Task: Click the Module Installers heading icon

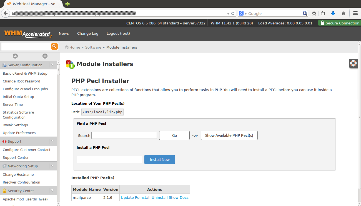Action: [70, 64]
